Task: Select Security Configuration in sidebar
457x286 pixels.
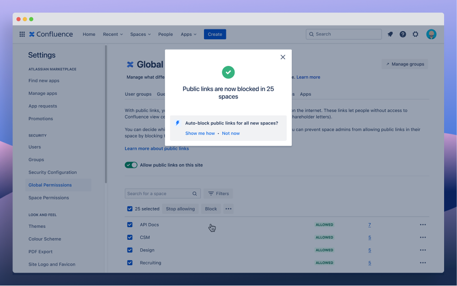Action: pyautogui.click(x=53, y=173)
